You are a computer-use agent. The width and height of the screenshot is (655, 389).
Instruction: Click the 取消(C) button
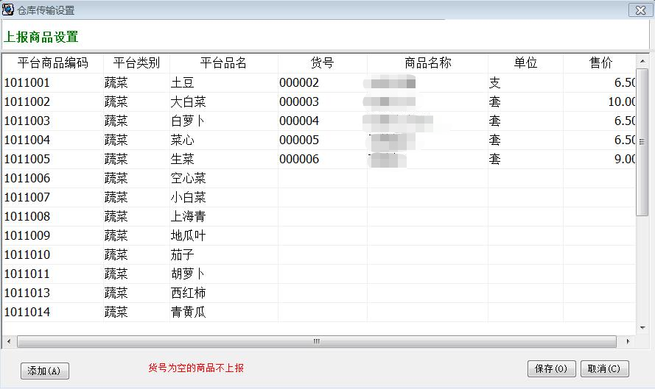point(604,369)
